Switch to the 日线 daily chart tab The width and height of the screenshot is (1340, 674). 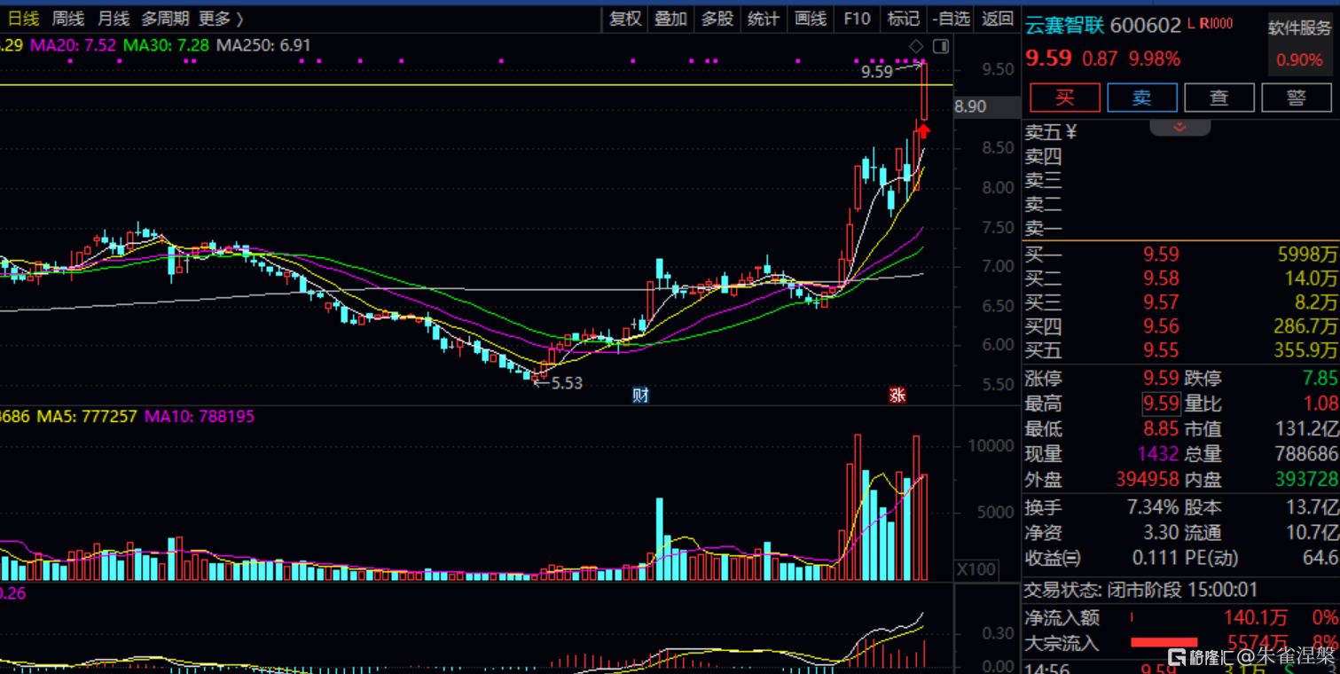point(24,19)
